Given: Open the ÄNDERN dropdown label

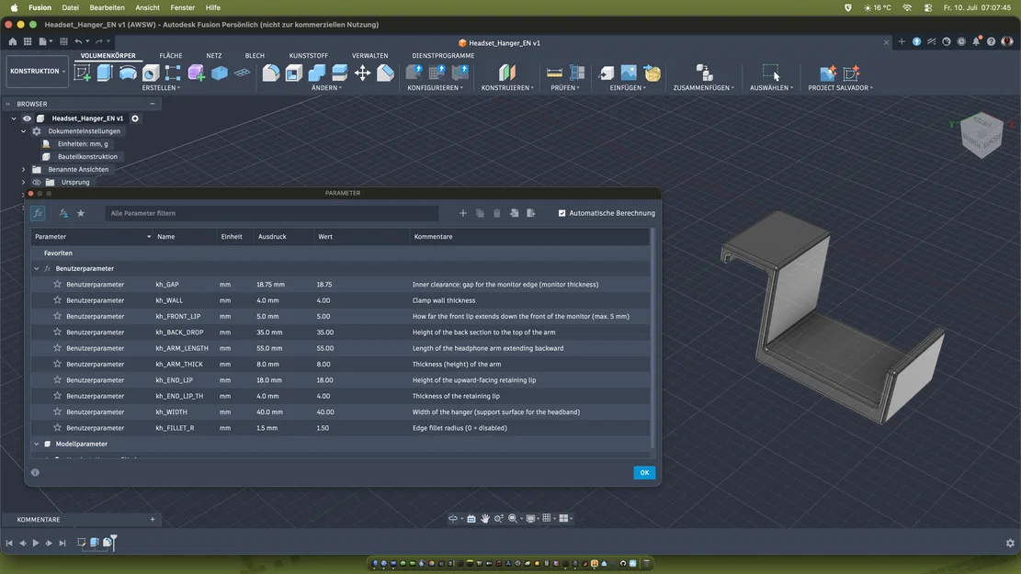Looking at the screenshot, I should point(326,88).
